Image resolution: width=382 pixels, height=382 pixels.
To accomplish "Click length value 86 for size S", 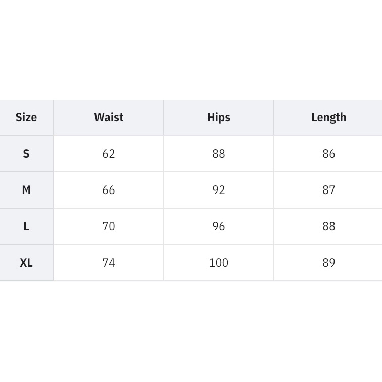I will click(x=328, y=154).
